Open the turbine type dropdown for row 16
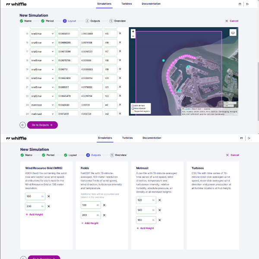Viewport: 259px width, 259px height. coord(43,43)
